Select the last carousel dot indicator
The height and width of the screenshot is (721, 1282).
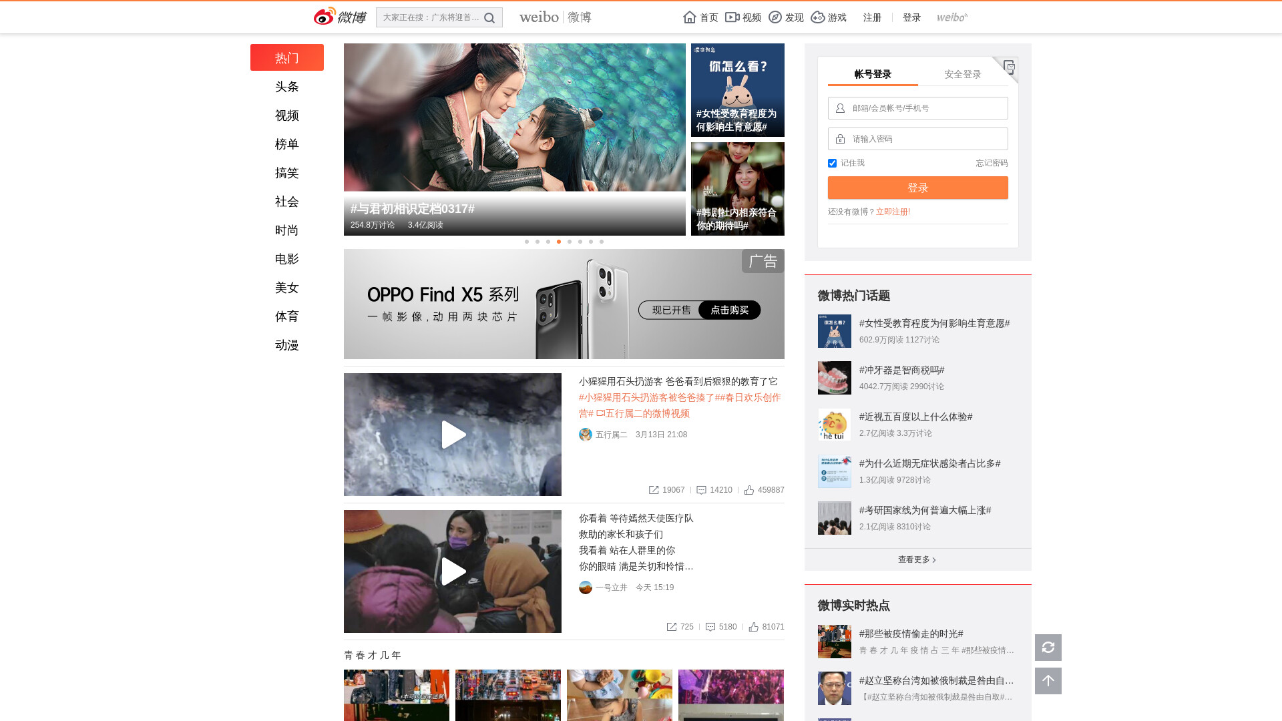[x=602, y=242]
